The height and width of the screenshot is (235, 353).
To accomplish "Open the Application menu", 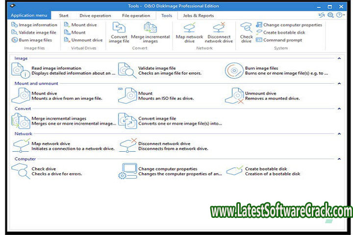I will (x=29, y=15).
